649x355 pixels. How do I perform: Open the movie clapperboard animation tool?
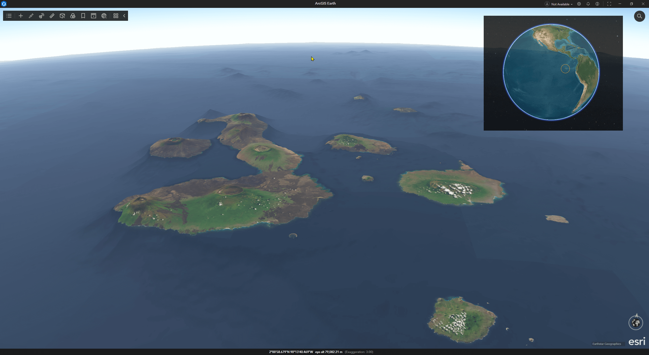tap(94, 16)
